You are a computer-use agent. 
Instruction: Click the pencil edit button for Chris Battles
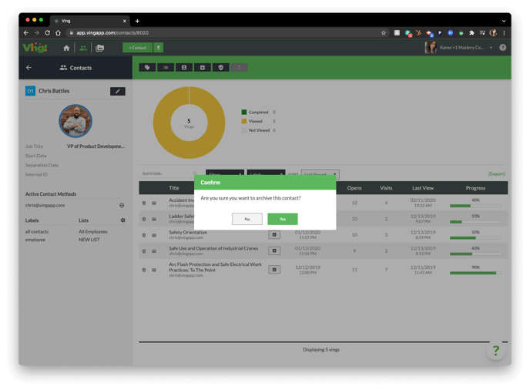point(118,91)
